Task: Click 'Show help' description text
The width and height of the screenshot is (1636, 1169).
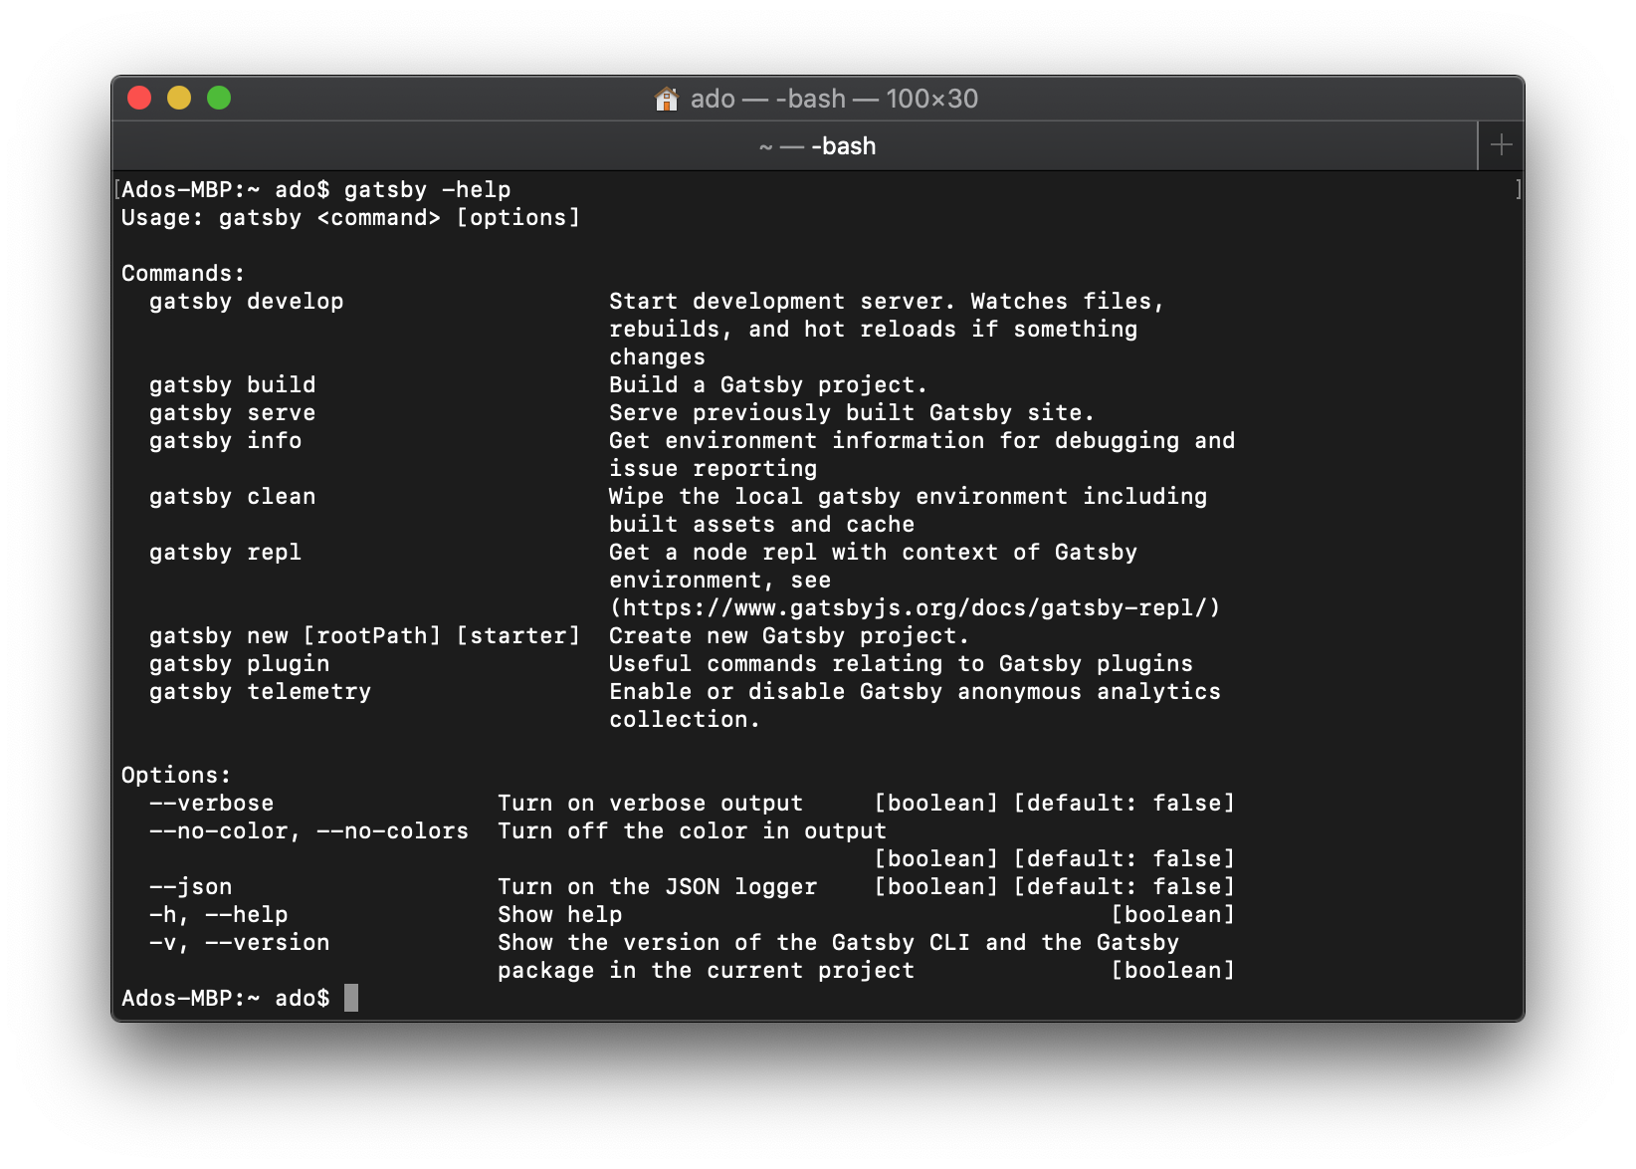Action: pyautogui.click(x=559, y=914)
